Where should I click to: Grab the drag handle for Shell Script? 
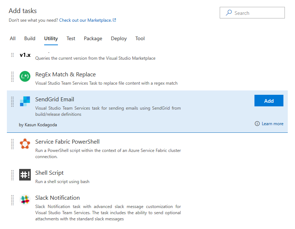pos(12,175)
